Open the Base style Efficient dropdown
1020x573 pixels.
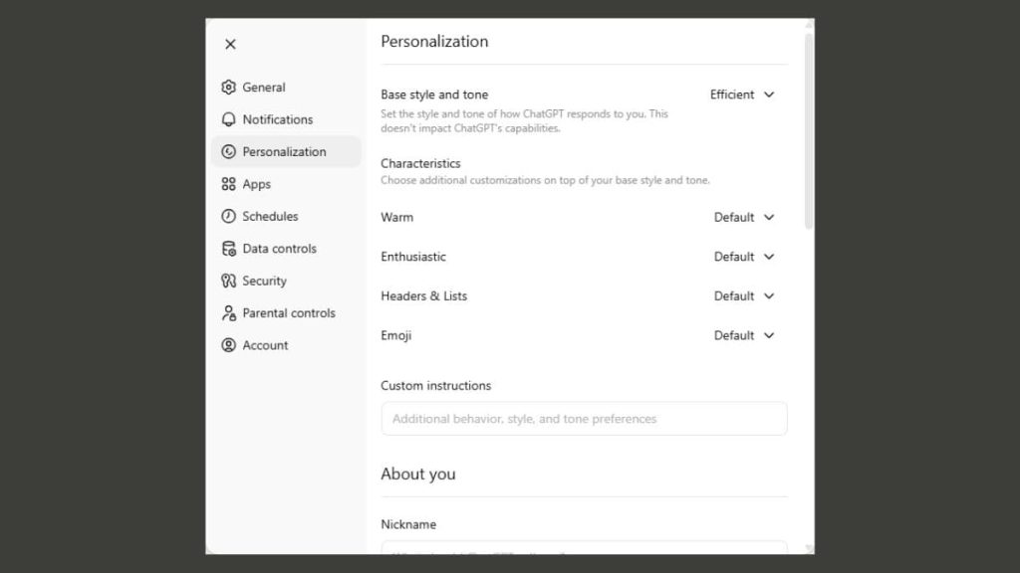pyautogui.click(x=742, y=95)
